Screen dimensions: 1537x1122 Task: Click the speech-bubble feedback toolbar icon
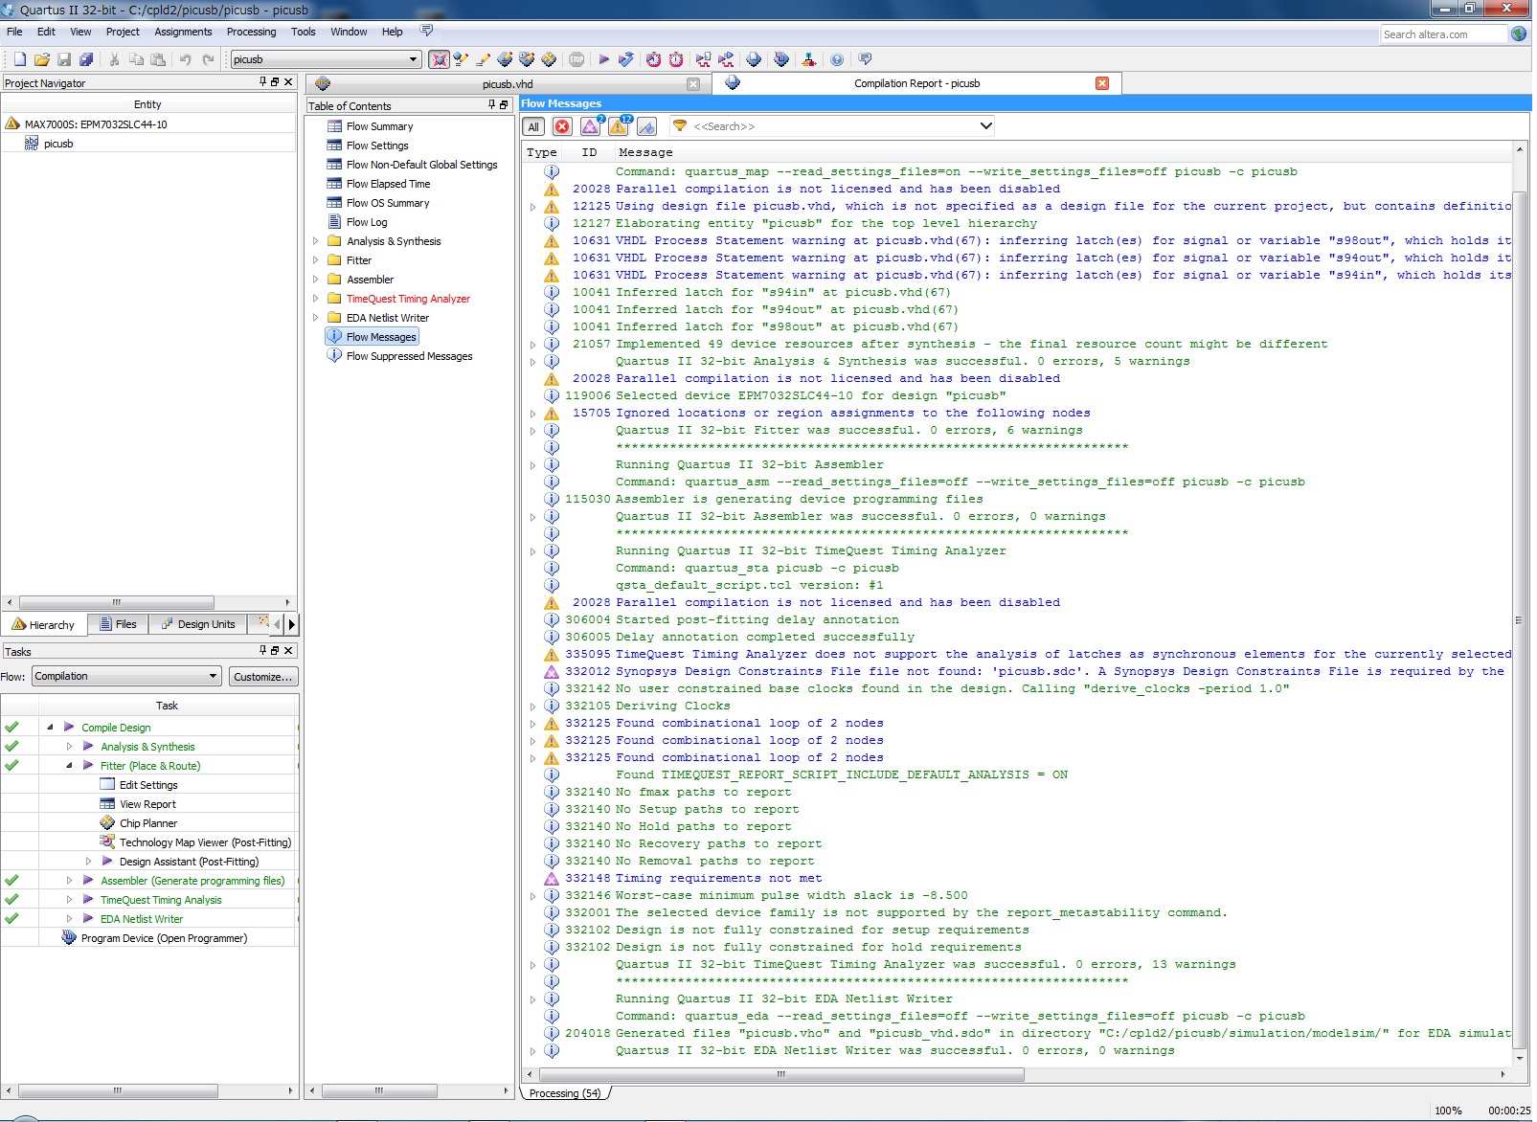pyautogui.click(x=865, y=59)
